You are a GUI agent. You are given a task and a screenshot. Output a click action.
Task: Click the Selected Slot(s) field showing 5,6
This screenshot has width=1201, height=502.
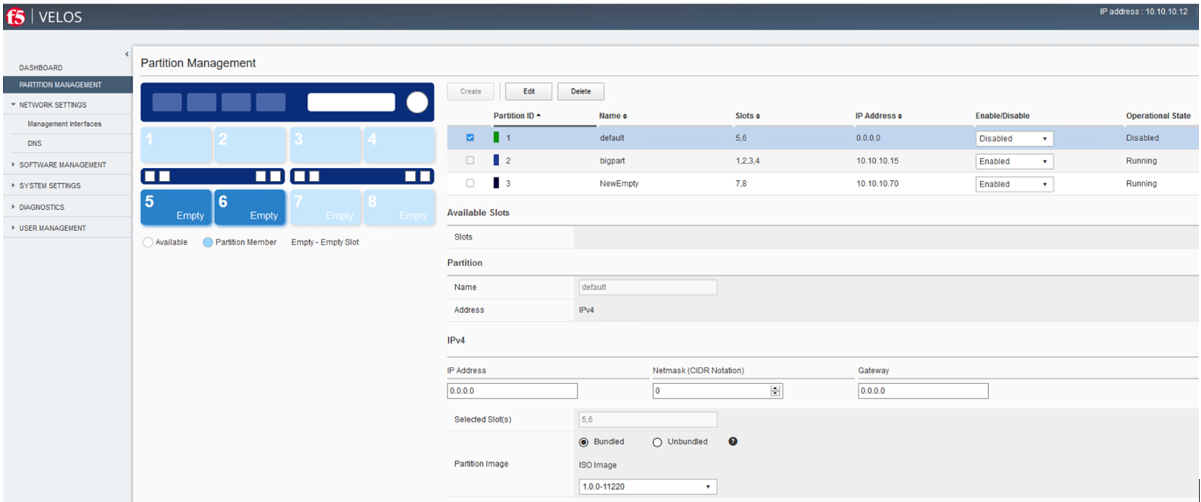[x=648, y=420]
